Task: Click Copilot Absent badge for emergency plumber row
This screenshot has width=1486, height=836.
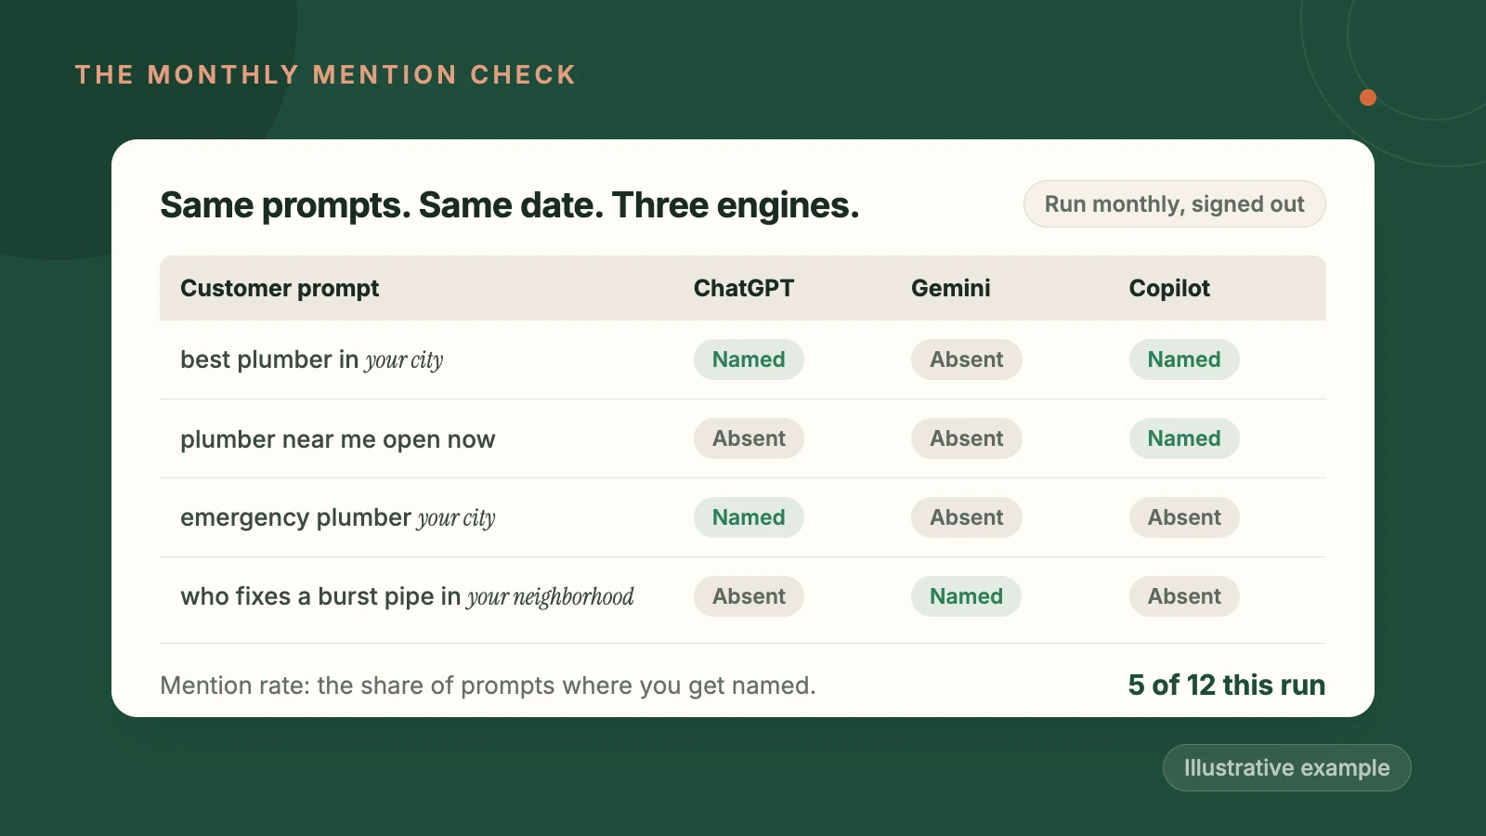Action: 1184,517
